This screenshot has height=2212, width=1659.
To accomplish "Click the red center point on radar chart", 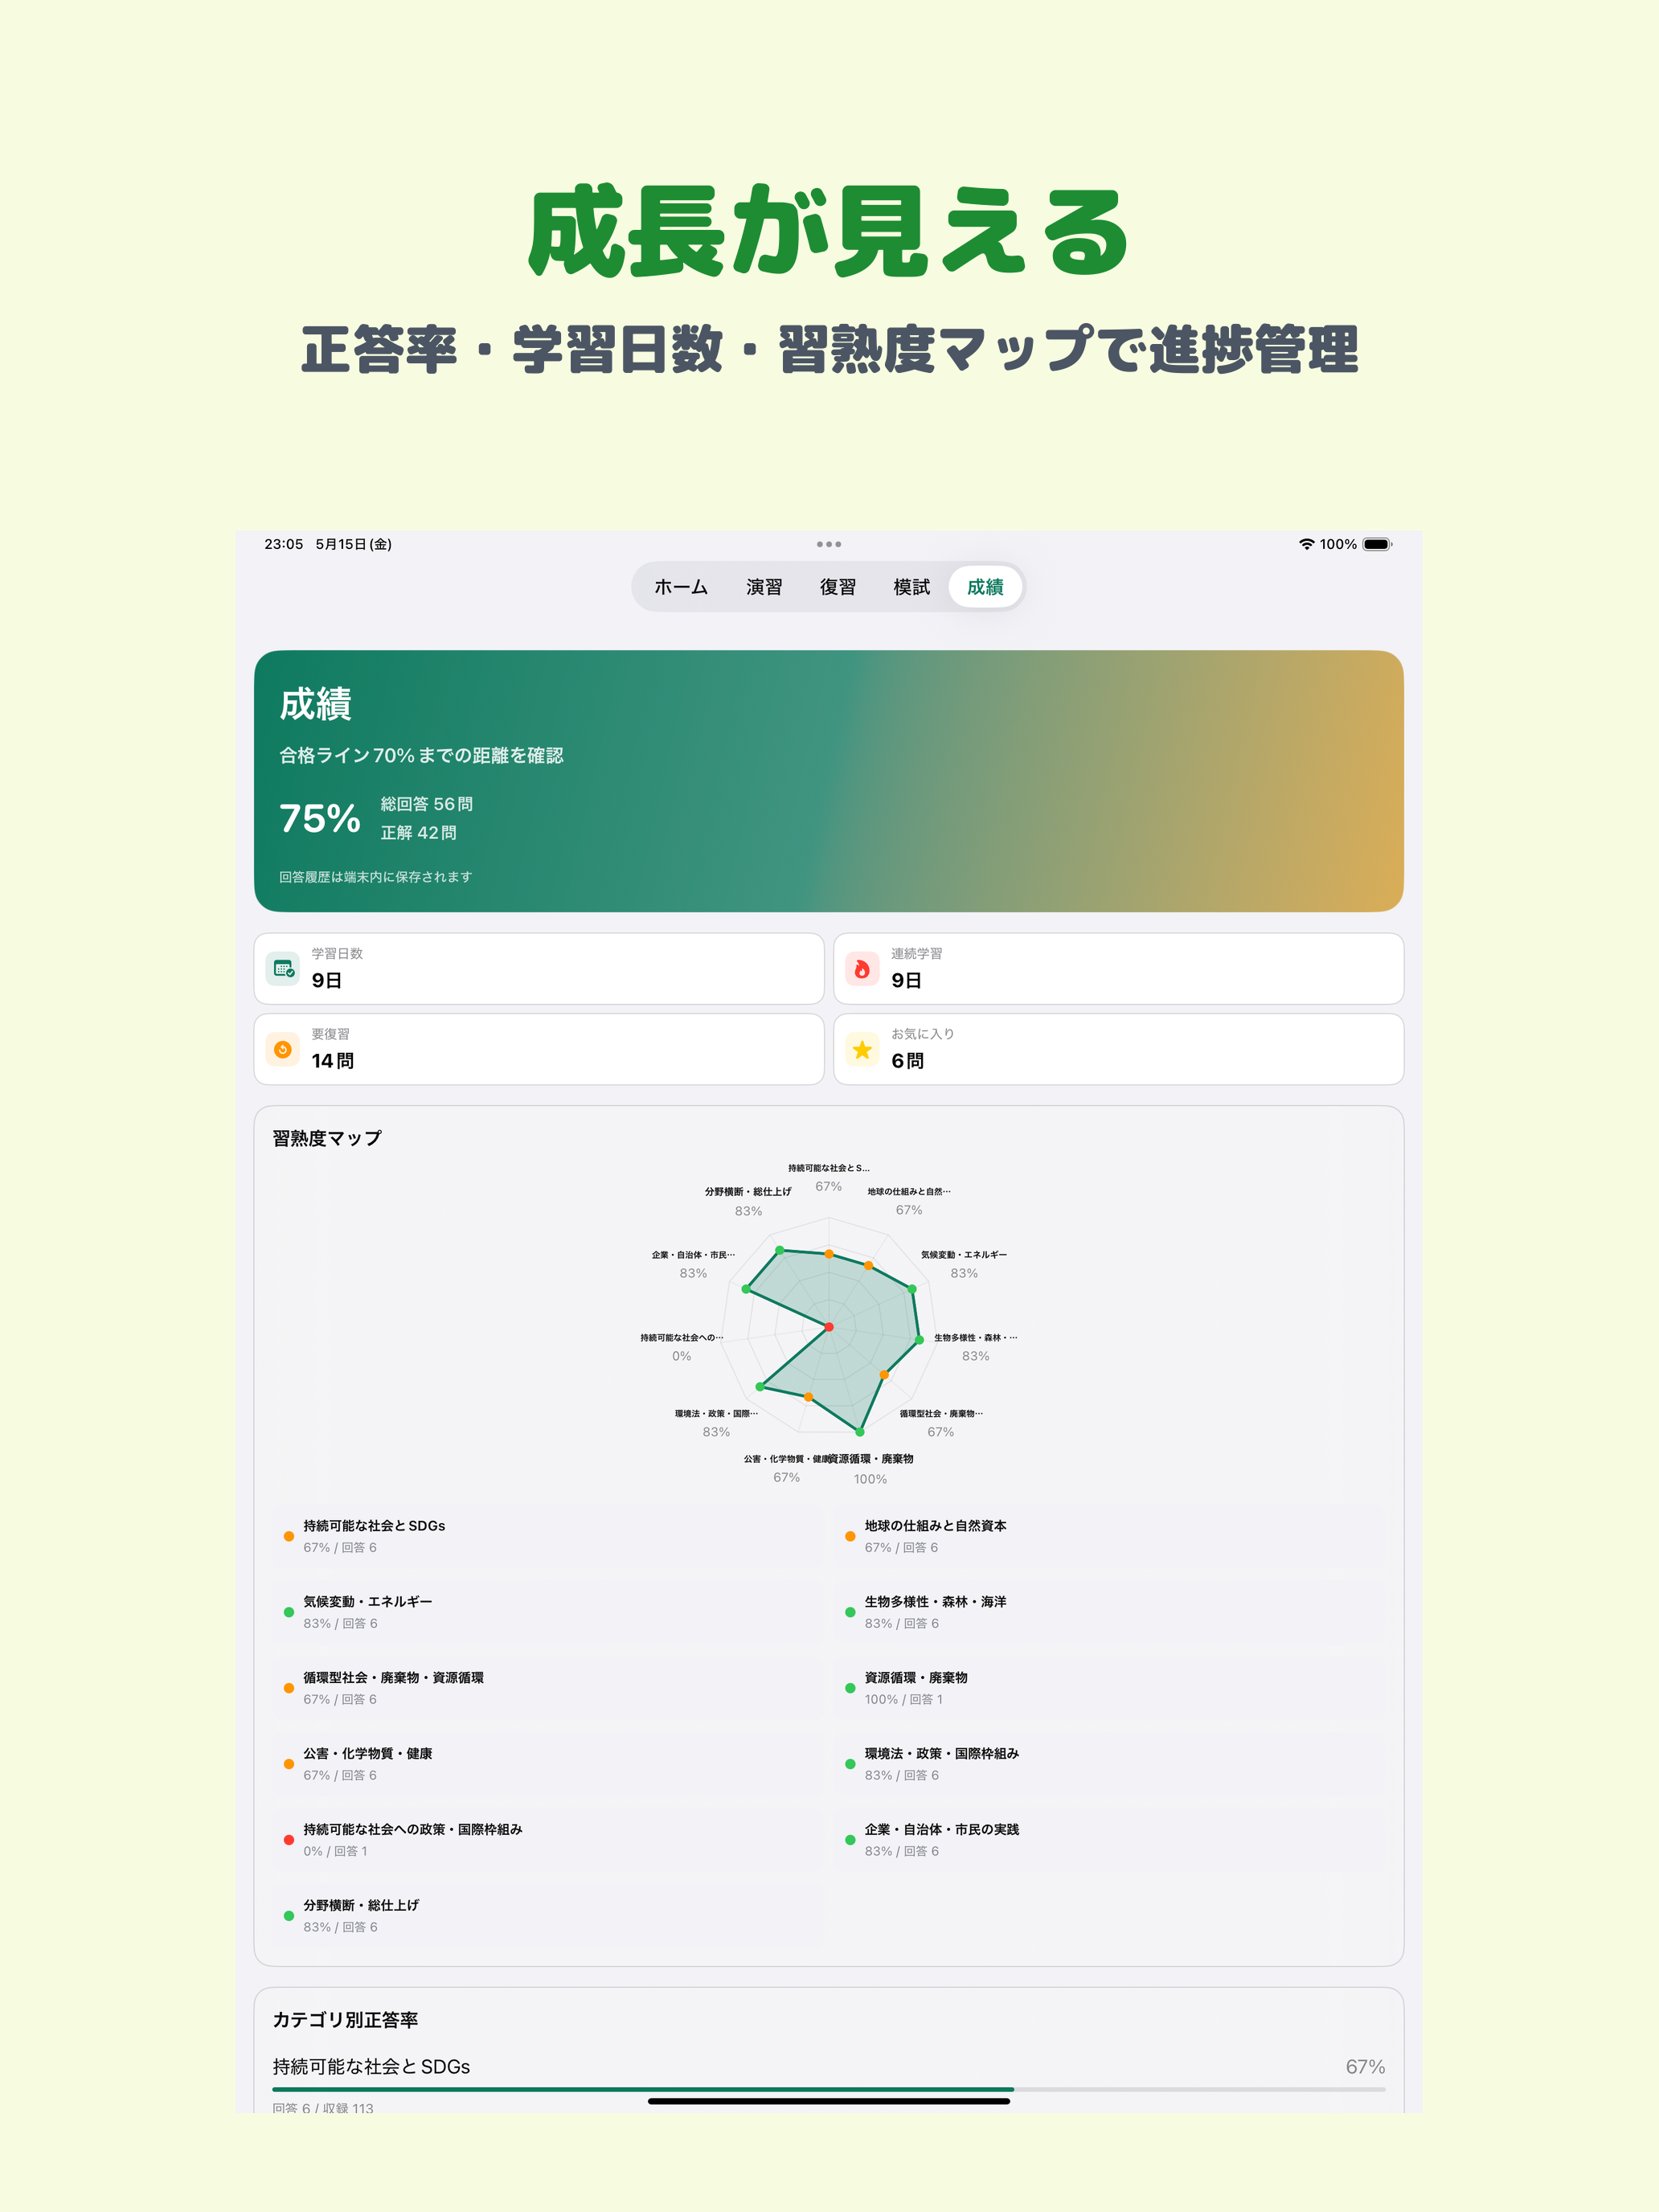I will tap(829, 1327).
